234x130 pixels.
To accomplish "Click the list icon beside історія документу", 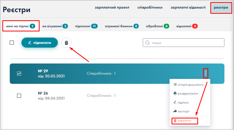I will [x=175, y=85].
